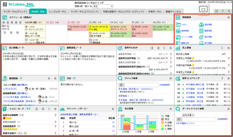Collapse list icon in 案件PICKUP header
Image resolution: width=233 pixels, height=137 pixels.
tap(158, 48)
